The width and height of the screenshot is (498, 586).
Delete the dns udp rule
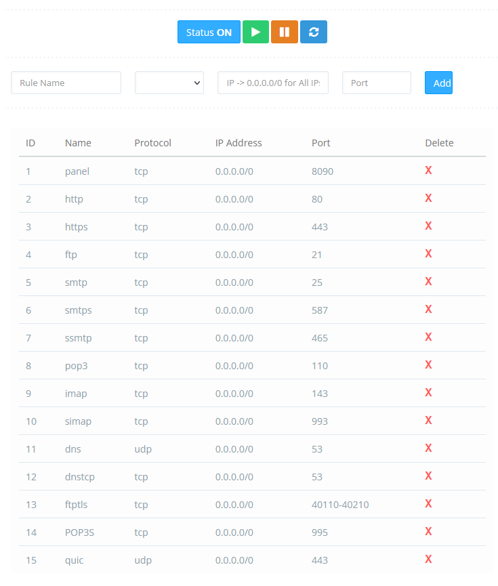[428, 448]
